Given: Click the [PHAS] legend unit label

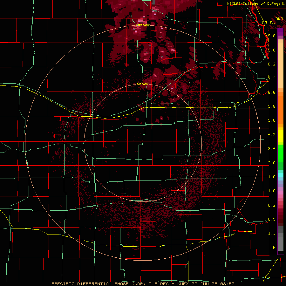Looking at the screenshot, I should (x=269, y=22).
